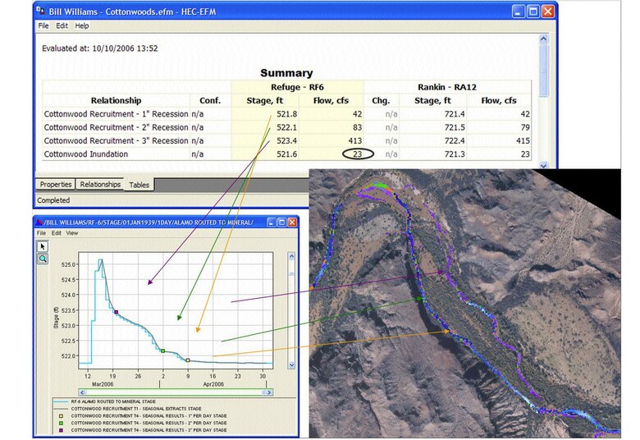Select 'Cottonwood Recruitment - 2" Recession' row
Image resolution: width=640 pixels, height=440 pixels.
point(286,127)
